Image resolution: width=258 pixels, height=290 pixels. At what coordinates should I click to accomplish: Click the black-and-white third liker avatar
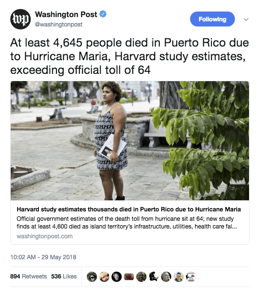pyautogui.click(x=116, y=277)
